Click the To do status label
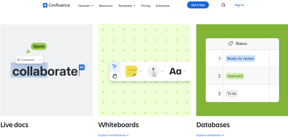 (x=232, y=94)
